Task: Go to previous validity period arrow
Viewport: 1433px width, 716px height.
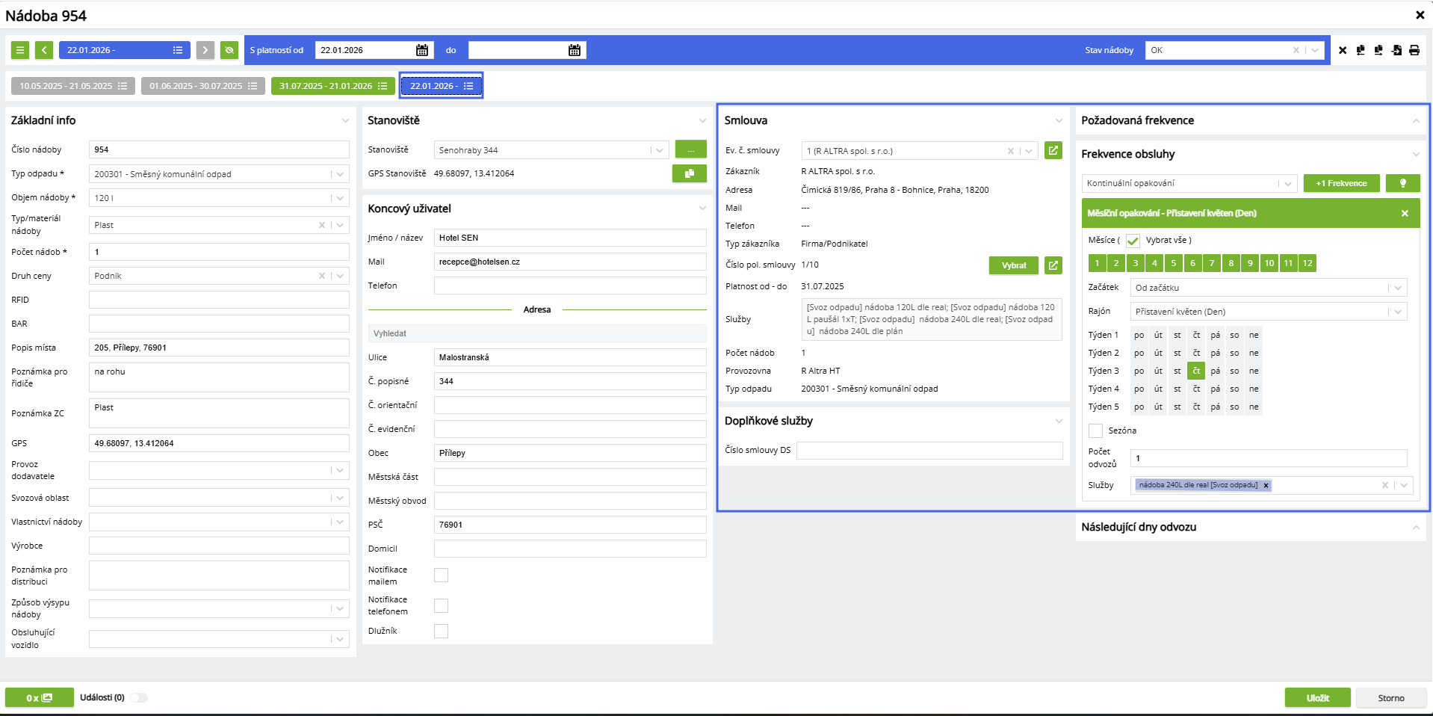Action: tap(44, 50)
